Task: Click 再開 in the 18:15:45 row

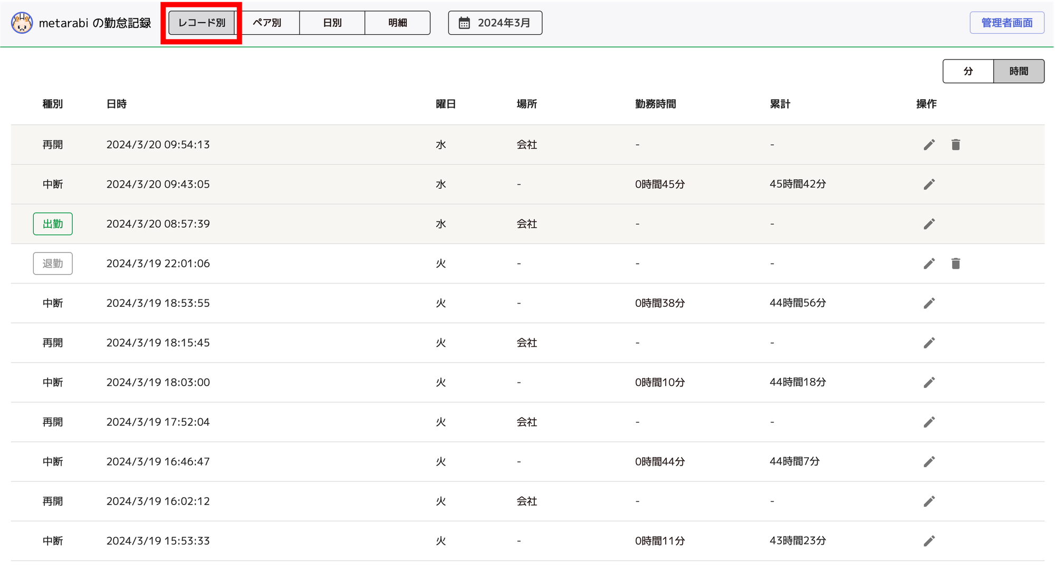Action: pos(53,343)
